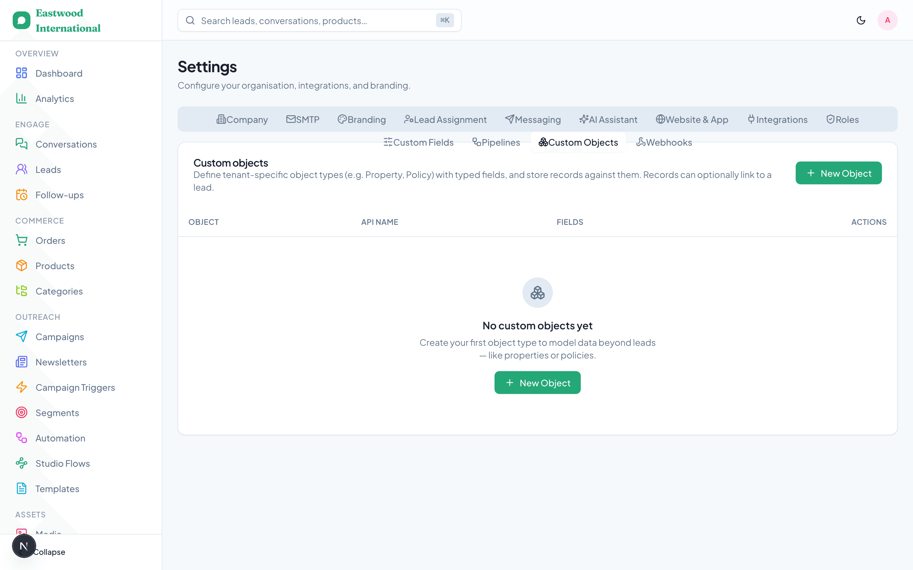Open Analytics bar chart icon
This screenshot has height=570, width=913.
pyautogui.click(x=22, y=98)
